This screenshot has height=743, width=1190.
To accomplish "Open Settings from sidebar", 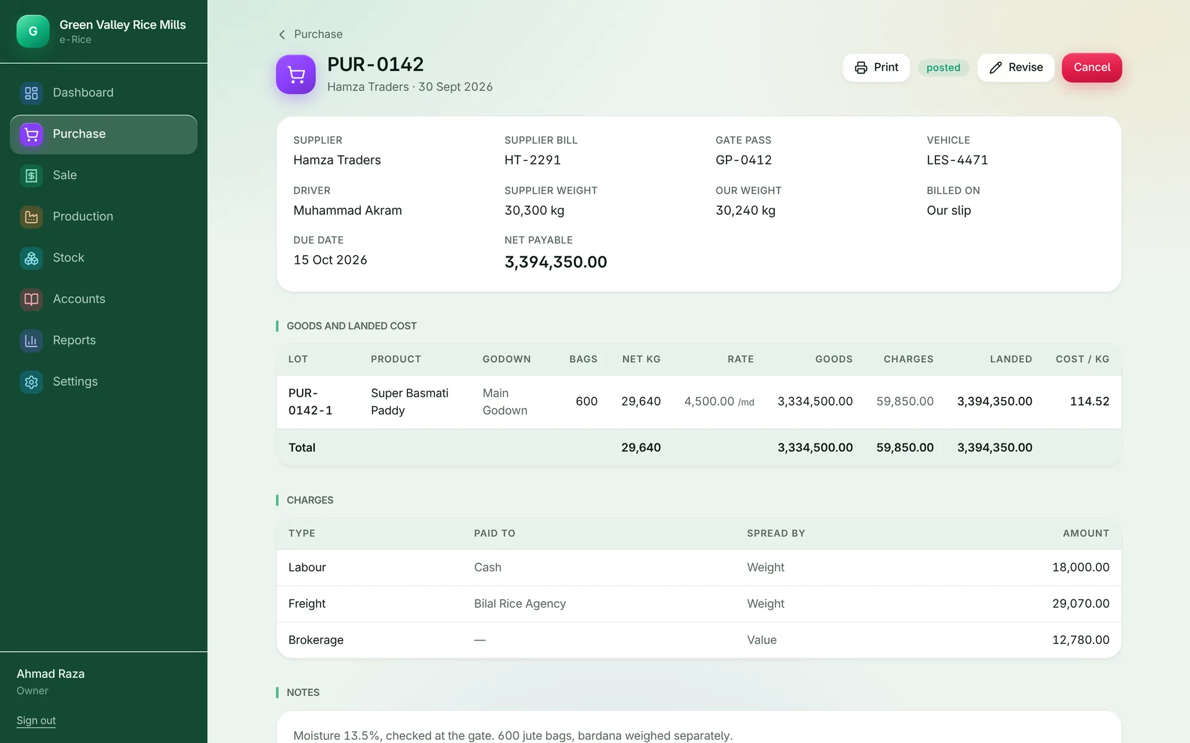I will point(104,382).
